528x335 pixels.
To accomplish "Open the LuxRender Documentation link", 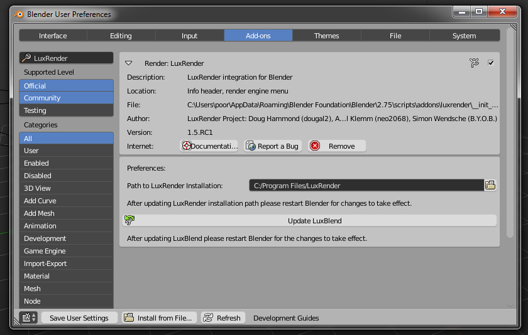I will point(209,146).
